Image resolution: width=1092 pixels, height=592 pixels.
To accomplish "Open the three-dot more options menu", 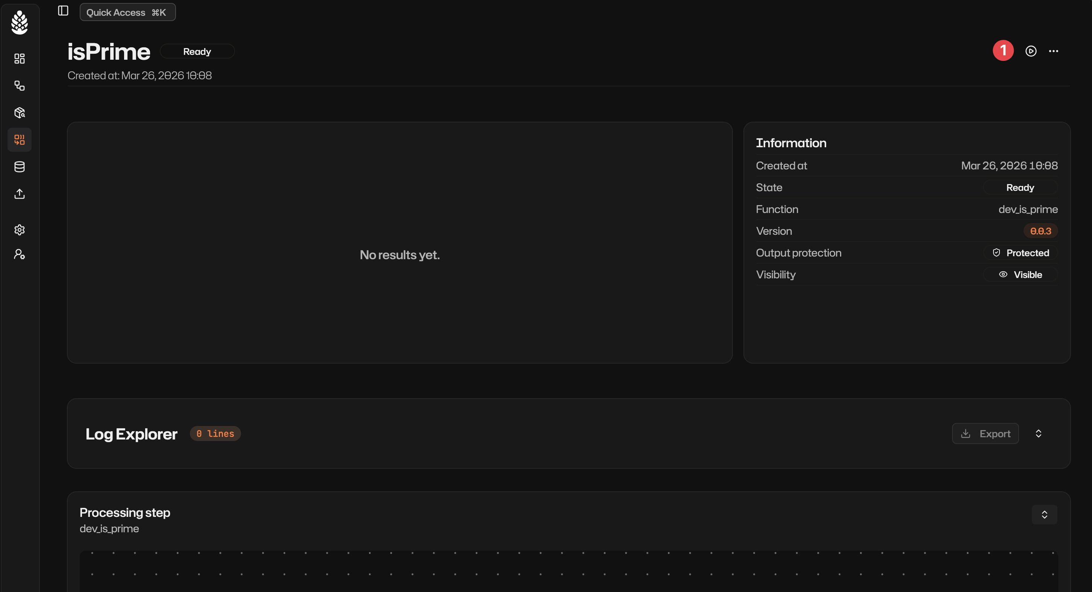I will point(1053,51).
